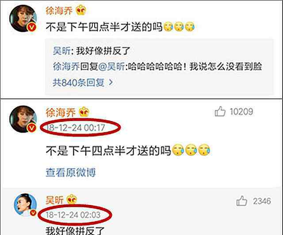Viewport: 283px width, 235px height.
Task: Click the 18-12-24 02:03 timestamp
Action: pos(73,215)
